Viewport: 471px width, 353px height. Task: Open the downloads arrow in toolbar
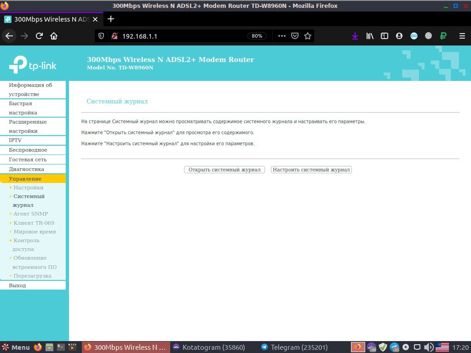point(355,36)
